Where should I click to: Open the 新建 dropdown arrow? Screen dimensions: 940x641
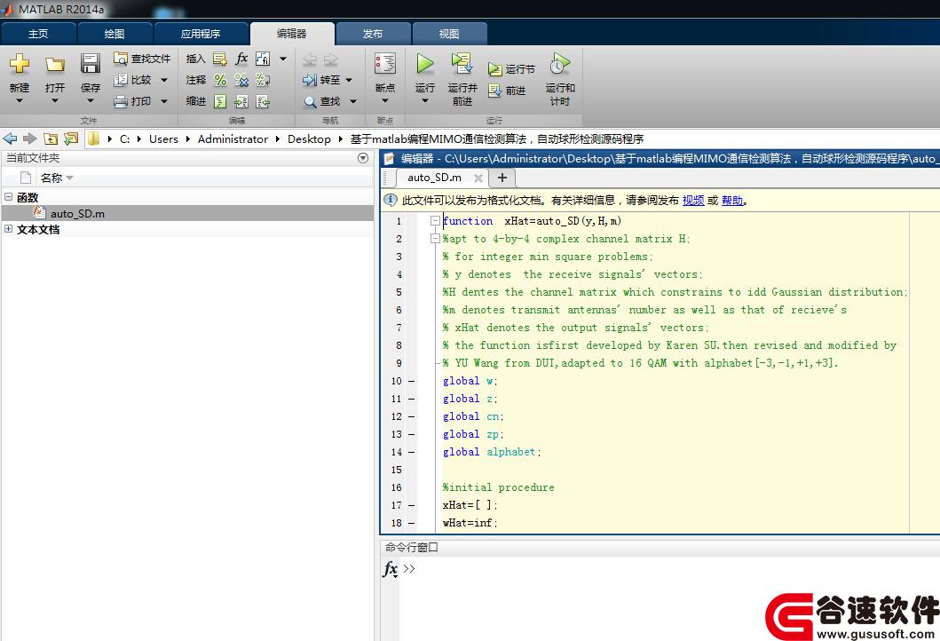[x=20, y=100]
